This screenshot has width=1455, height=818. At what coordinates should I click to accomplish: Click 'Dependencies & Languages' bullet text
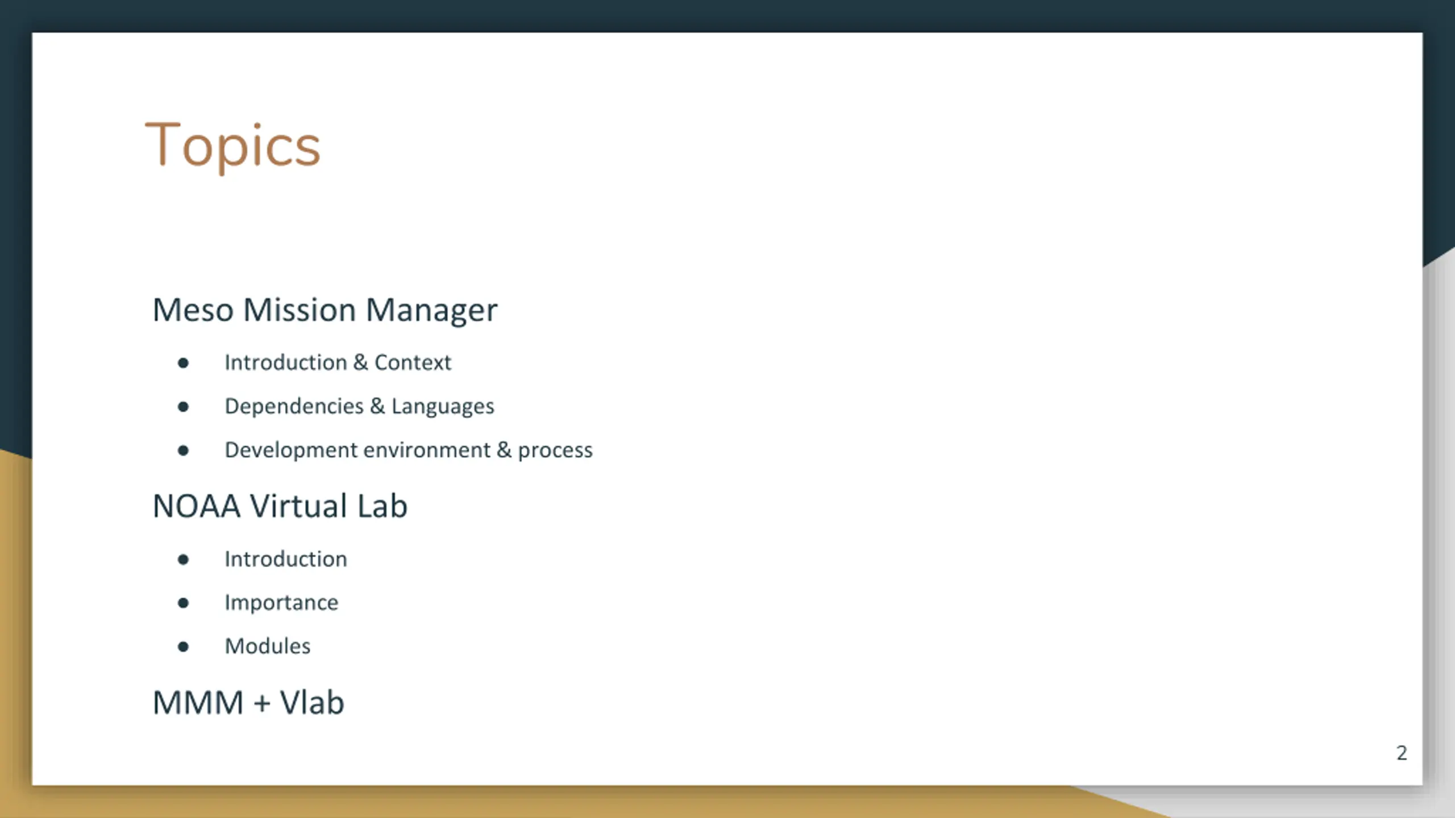point(359,406)
